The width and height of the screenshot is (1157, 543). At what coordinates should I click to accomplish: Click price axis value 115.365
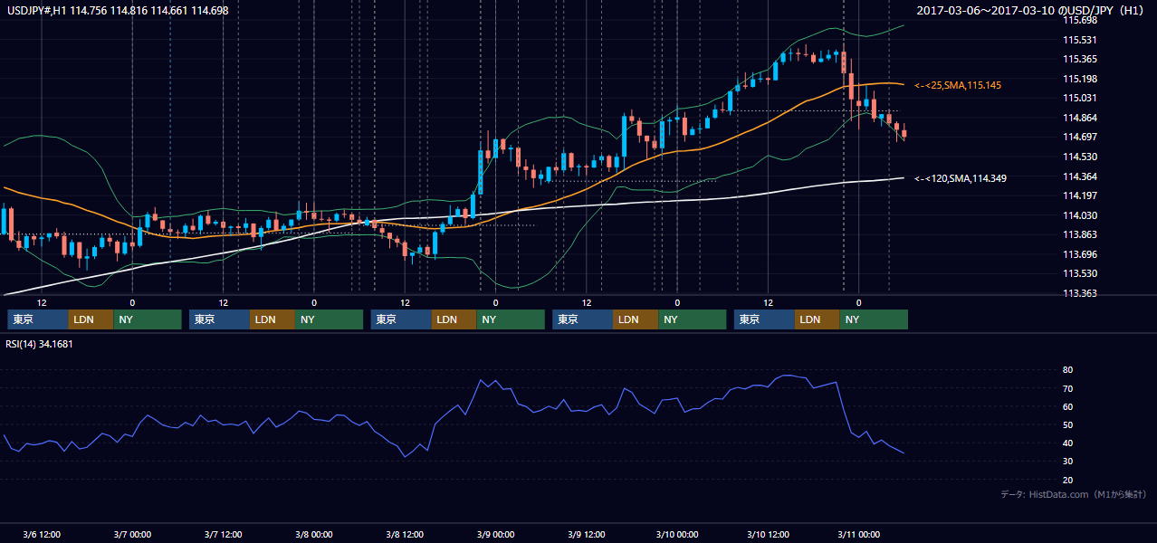click(x=1079, y=59)
